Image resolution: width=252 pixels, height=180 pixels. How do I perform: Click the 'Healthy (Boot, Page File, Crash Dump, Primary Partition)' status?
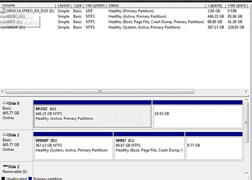[x=156, y=22]
